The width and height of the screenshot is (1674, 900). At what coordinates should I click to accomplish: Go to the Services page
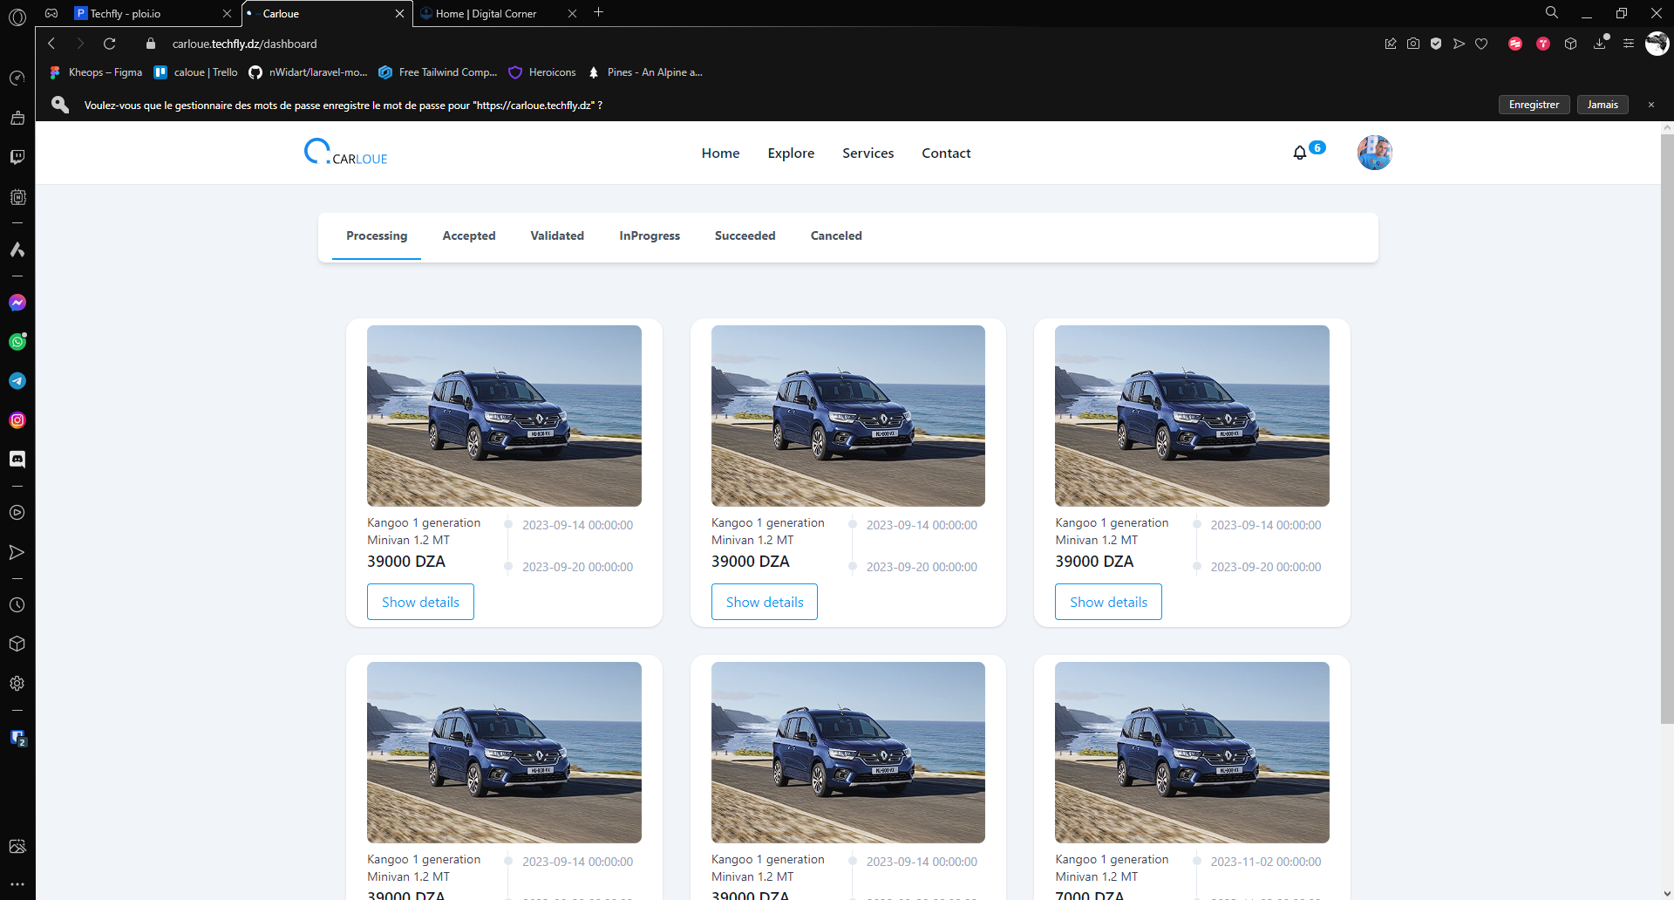point(868,153)
